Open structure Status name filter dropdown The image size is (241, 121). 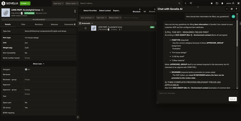(x=115, y=17)
